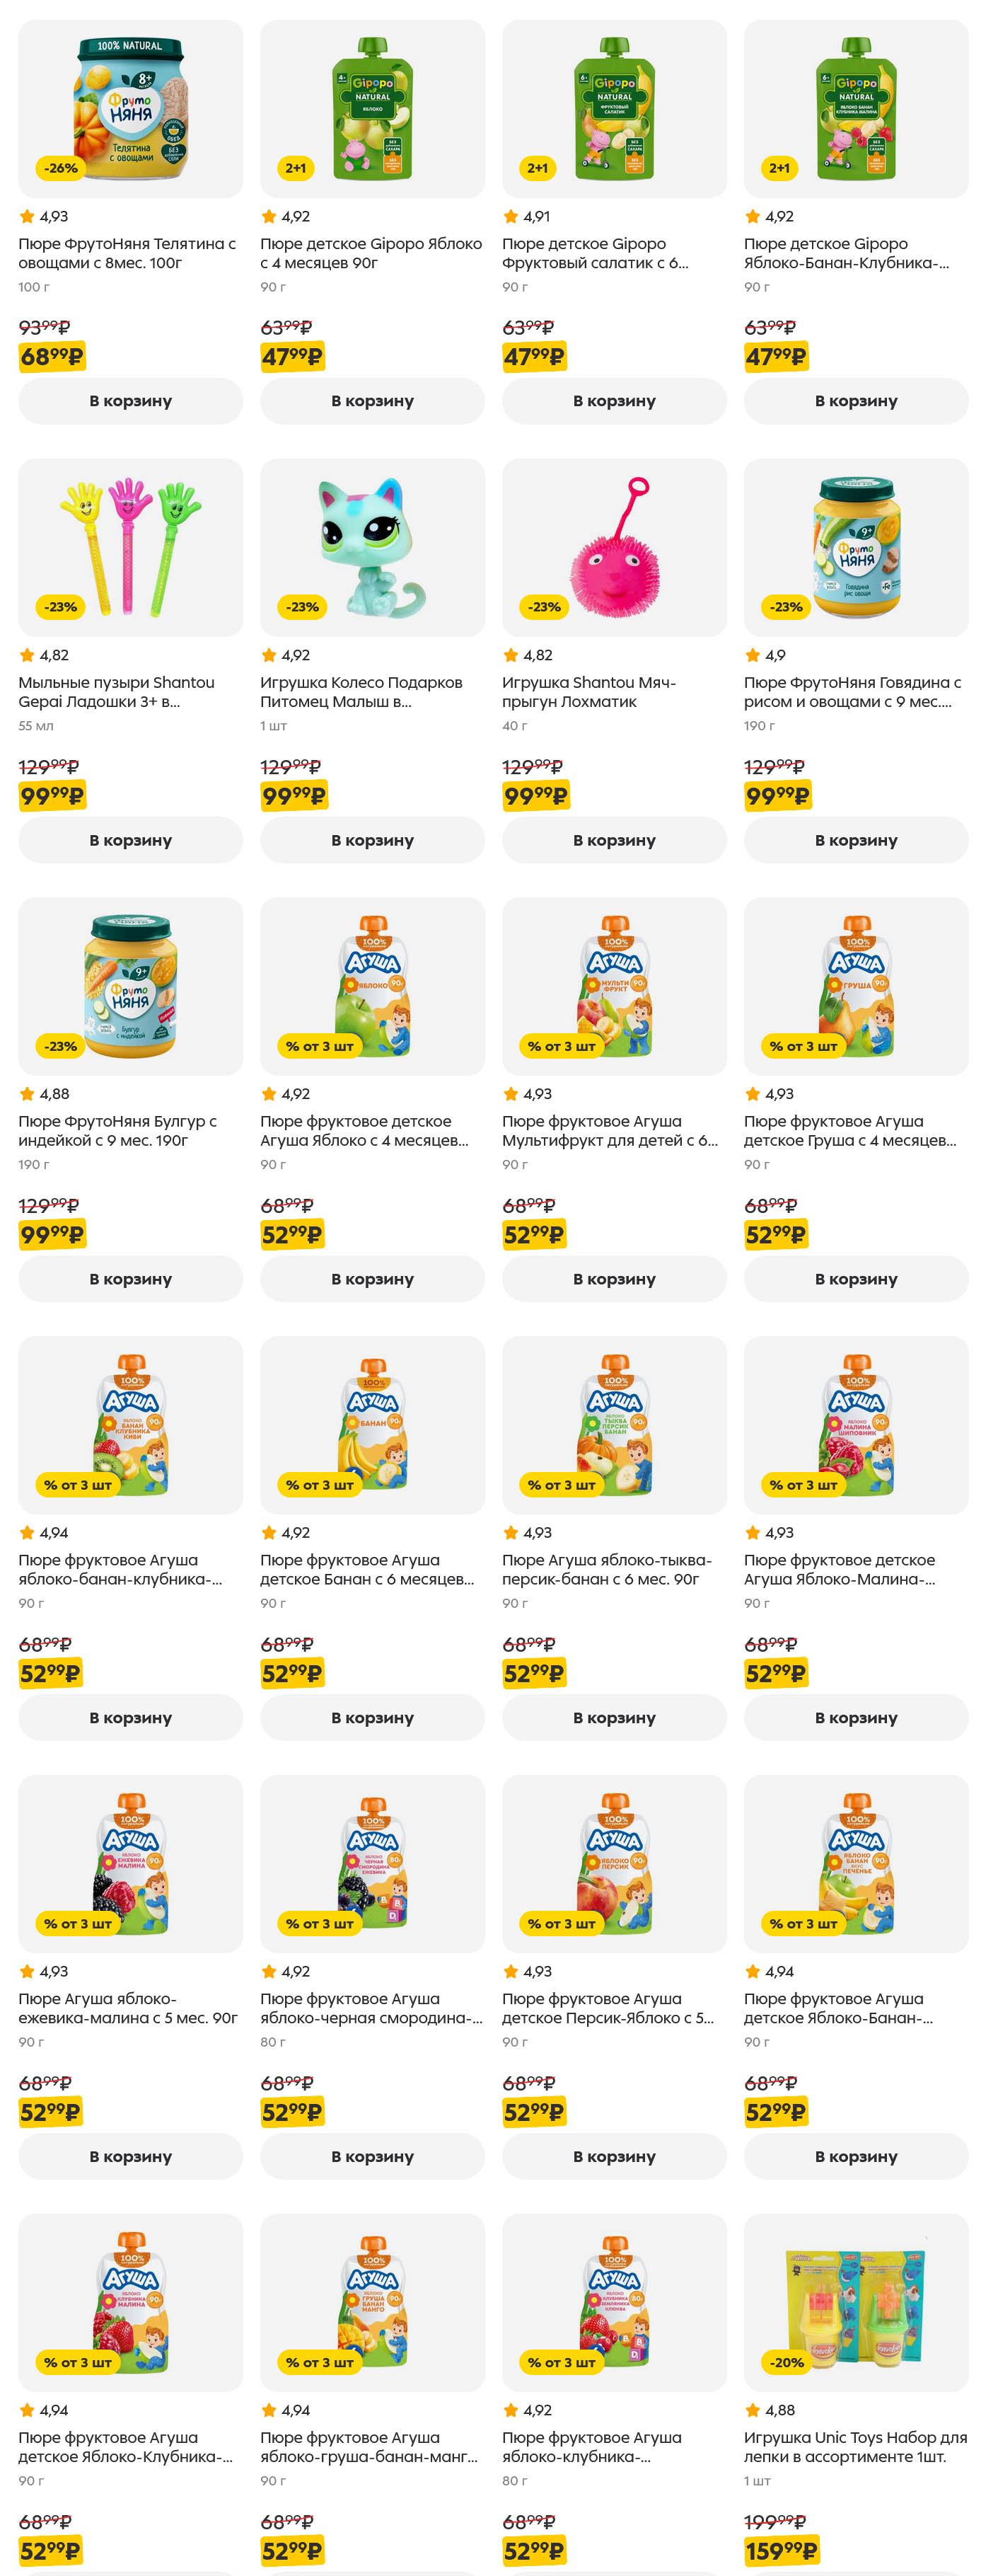Click the star icon of ФрутоНяня Булгур с индейкой

tap(27, 1094)
